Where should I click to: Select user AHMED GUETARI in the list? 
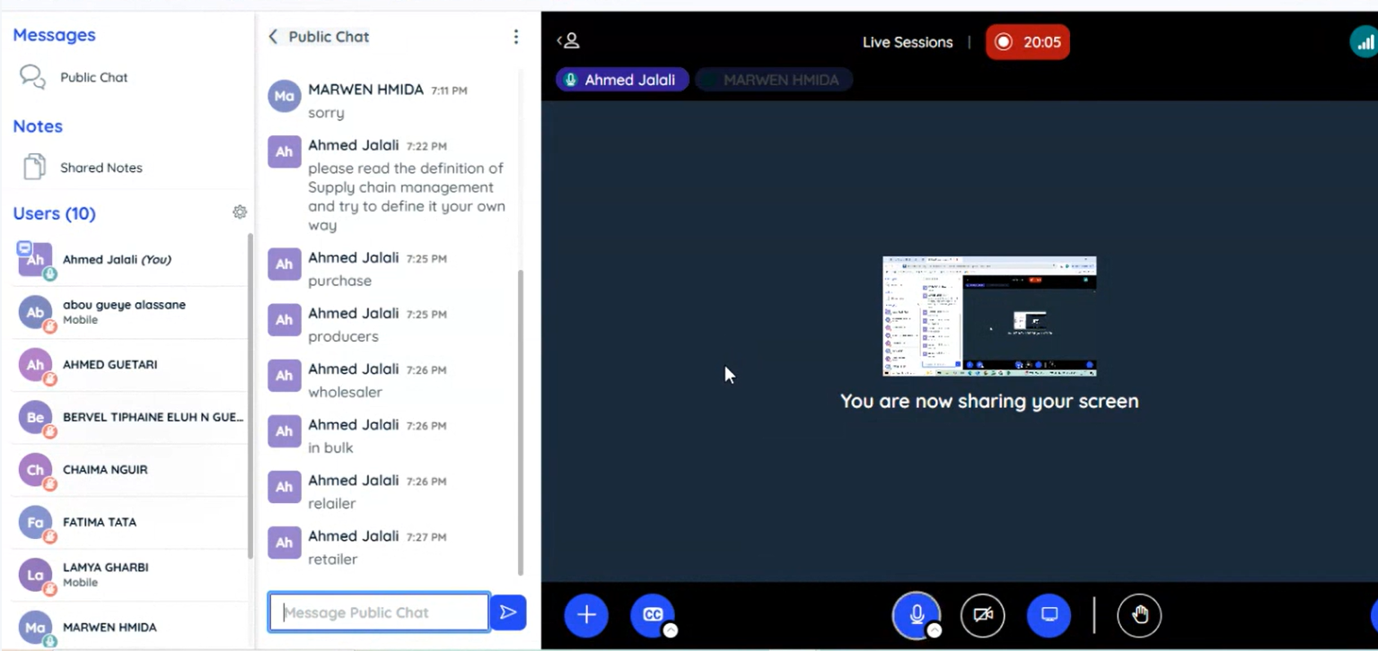coord(110,365)
